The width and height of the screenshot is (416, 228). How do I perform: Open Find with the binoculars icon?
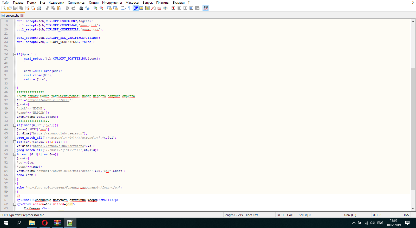click(81, 8)
